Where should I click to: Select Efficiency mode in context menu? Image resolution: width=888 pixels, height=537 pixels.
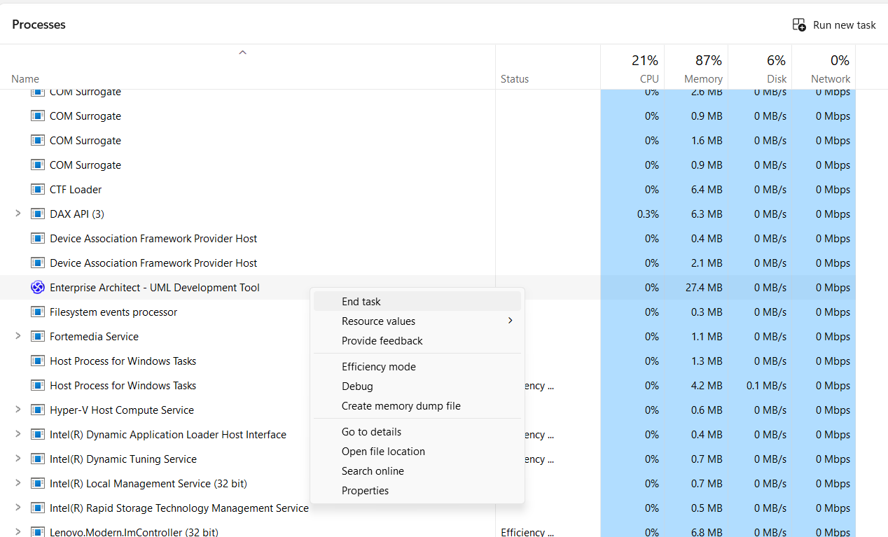tap(379, 367)
